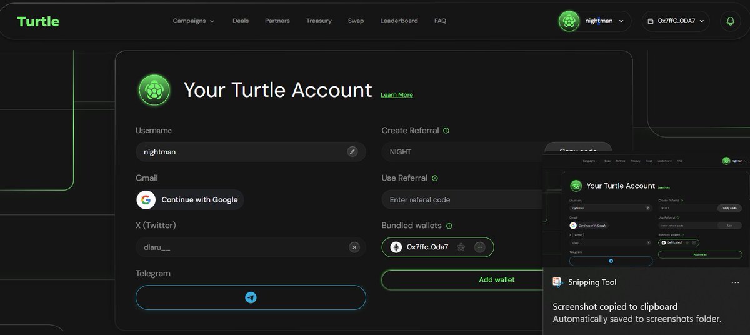Click Continue with Google button

pyautogui.click(x=190, y=200)
